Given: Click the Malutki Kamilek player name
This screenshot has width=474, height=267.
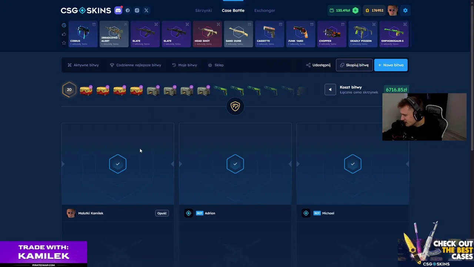Looking at the screenshot, I should coord(91,213).
